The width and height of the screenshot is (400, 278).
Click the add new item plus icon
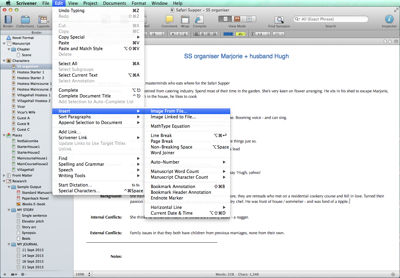tap(5, 274)
